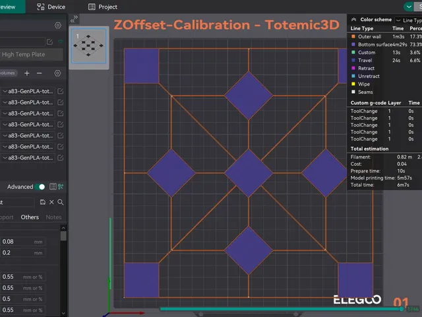The width and height of the screenshot is (422, 317).
Task: Open the settings search magnifier icon
Action: click(x=61, y=202)
